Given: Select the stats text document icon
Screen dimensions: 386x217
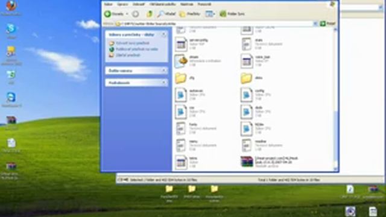Looking at the screenshot, I should click(247, 44).
